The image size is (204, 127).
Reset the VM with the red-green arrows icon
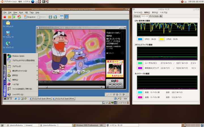pos(19,17)
